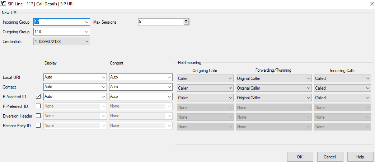Increase Max Sessions with up arrow
375x162 pixels.
click(186, 20)
